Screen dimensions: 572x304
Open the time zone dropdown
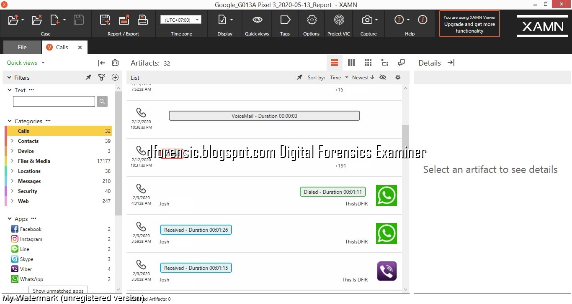point(181,19)
